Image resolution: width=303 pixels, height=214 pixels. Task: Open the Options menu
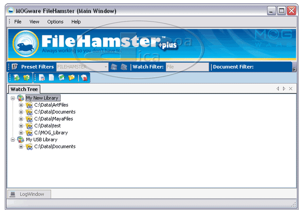(55, 22)
